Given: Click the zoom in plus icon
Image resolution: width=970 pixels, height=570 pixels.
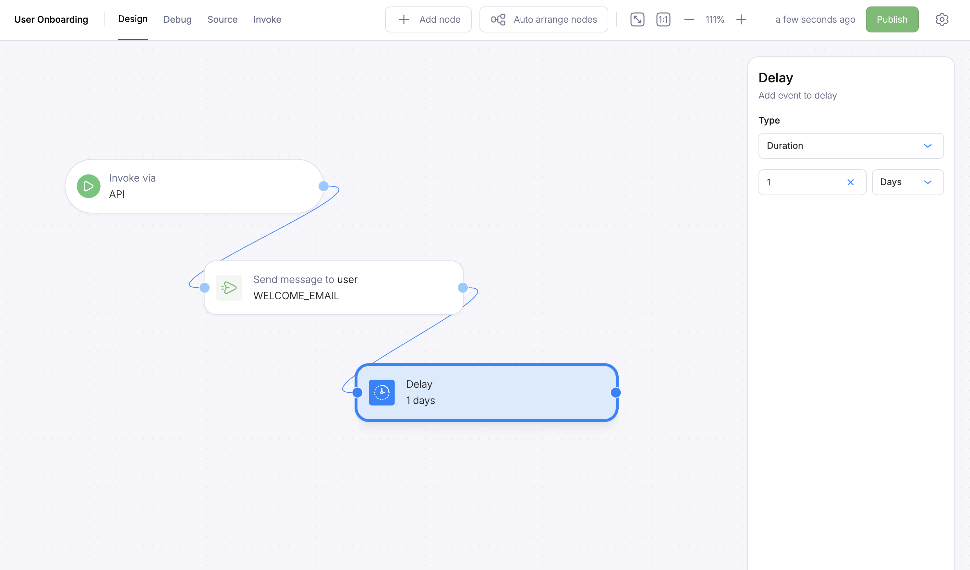Looking at the screenshot, I should coord(741,19).
